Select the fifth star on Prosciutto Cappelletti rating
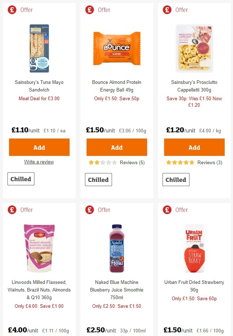The height and width of the screenshot is (336, 233). click(x=191, y=162)
